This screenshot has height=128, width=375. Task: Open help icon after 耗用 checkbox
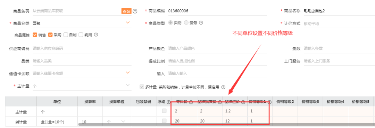[x=96, y=35]
